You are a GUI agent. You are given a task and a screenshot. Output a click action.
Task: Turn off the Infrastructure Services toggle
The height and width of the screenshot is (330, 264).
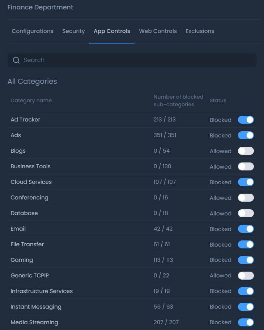(x=246, y=291)
